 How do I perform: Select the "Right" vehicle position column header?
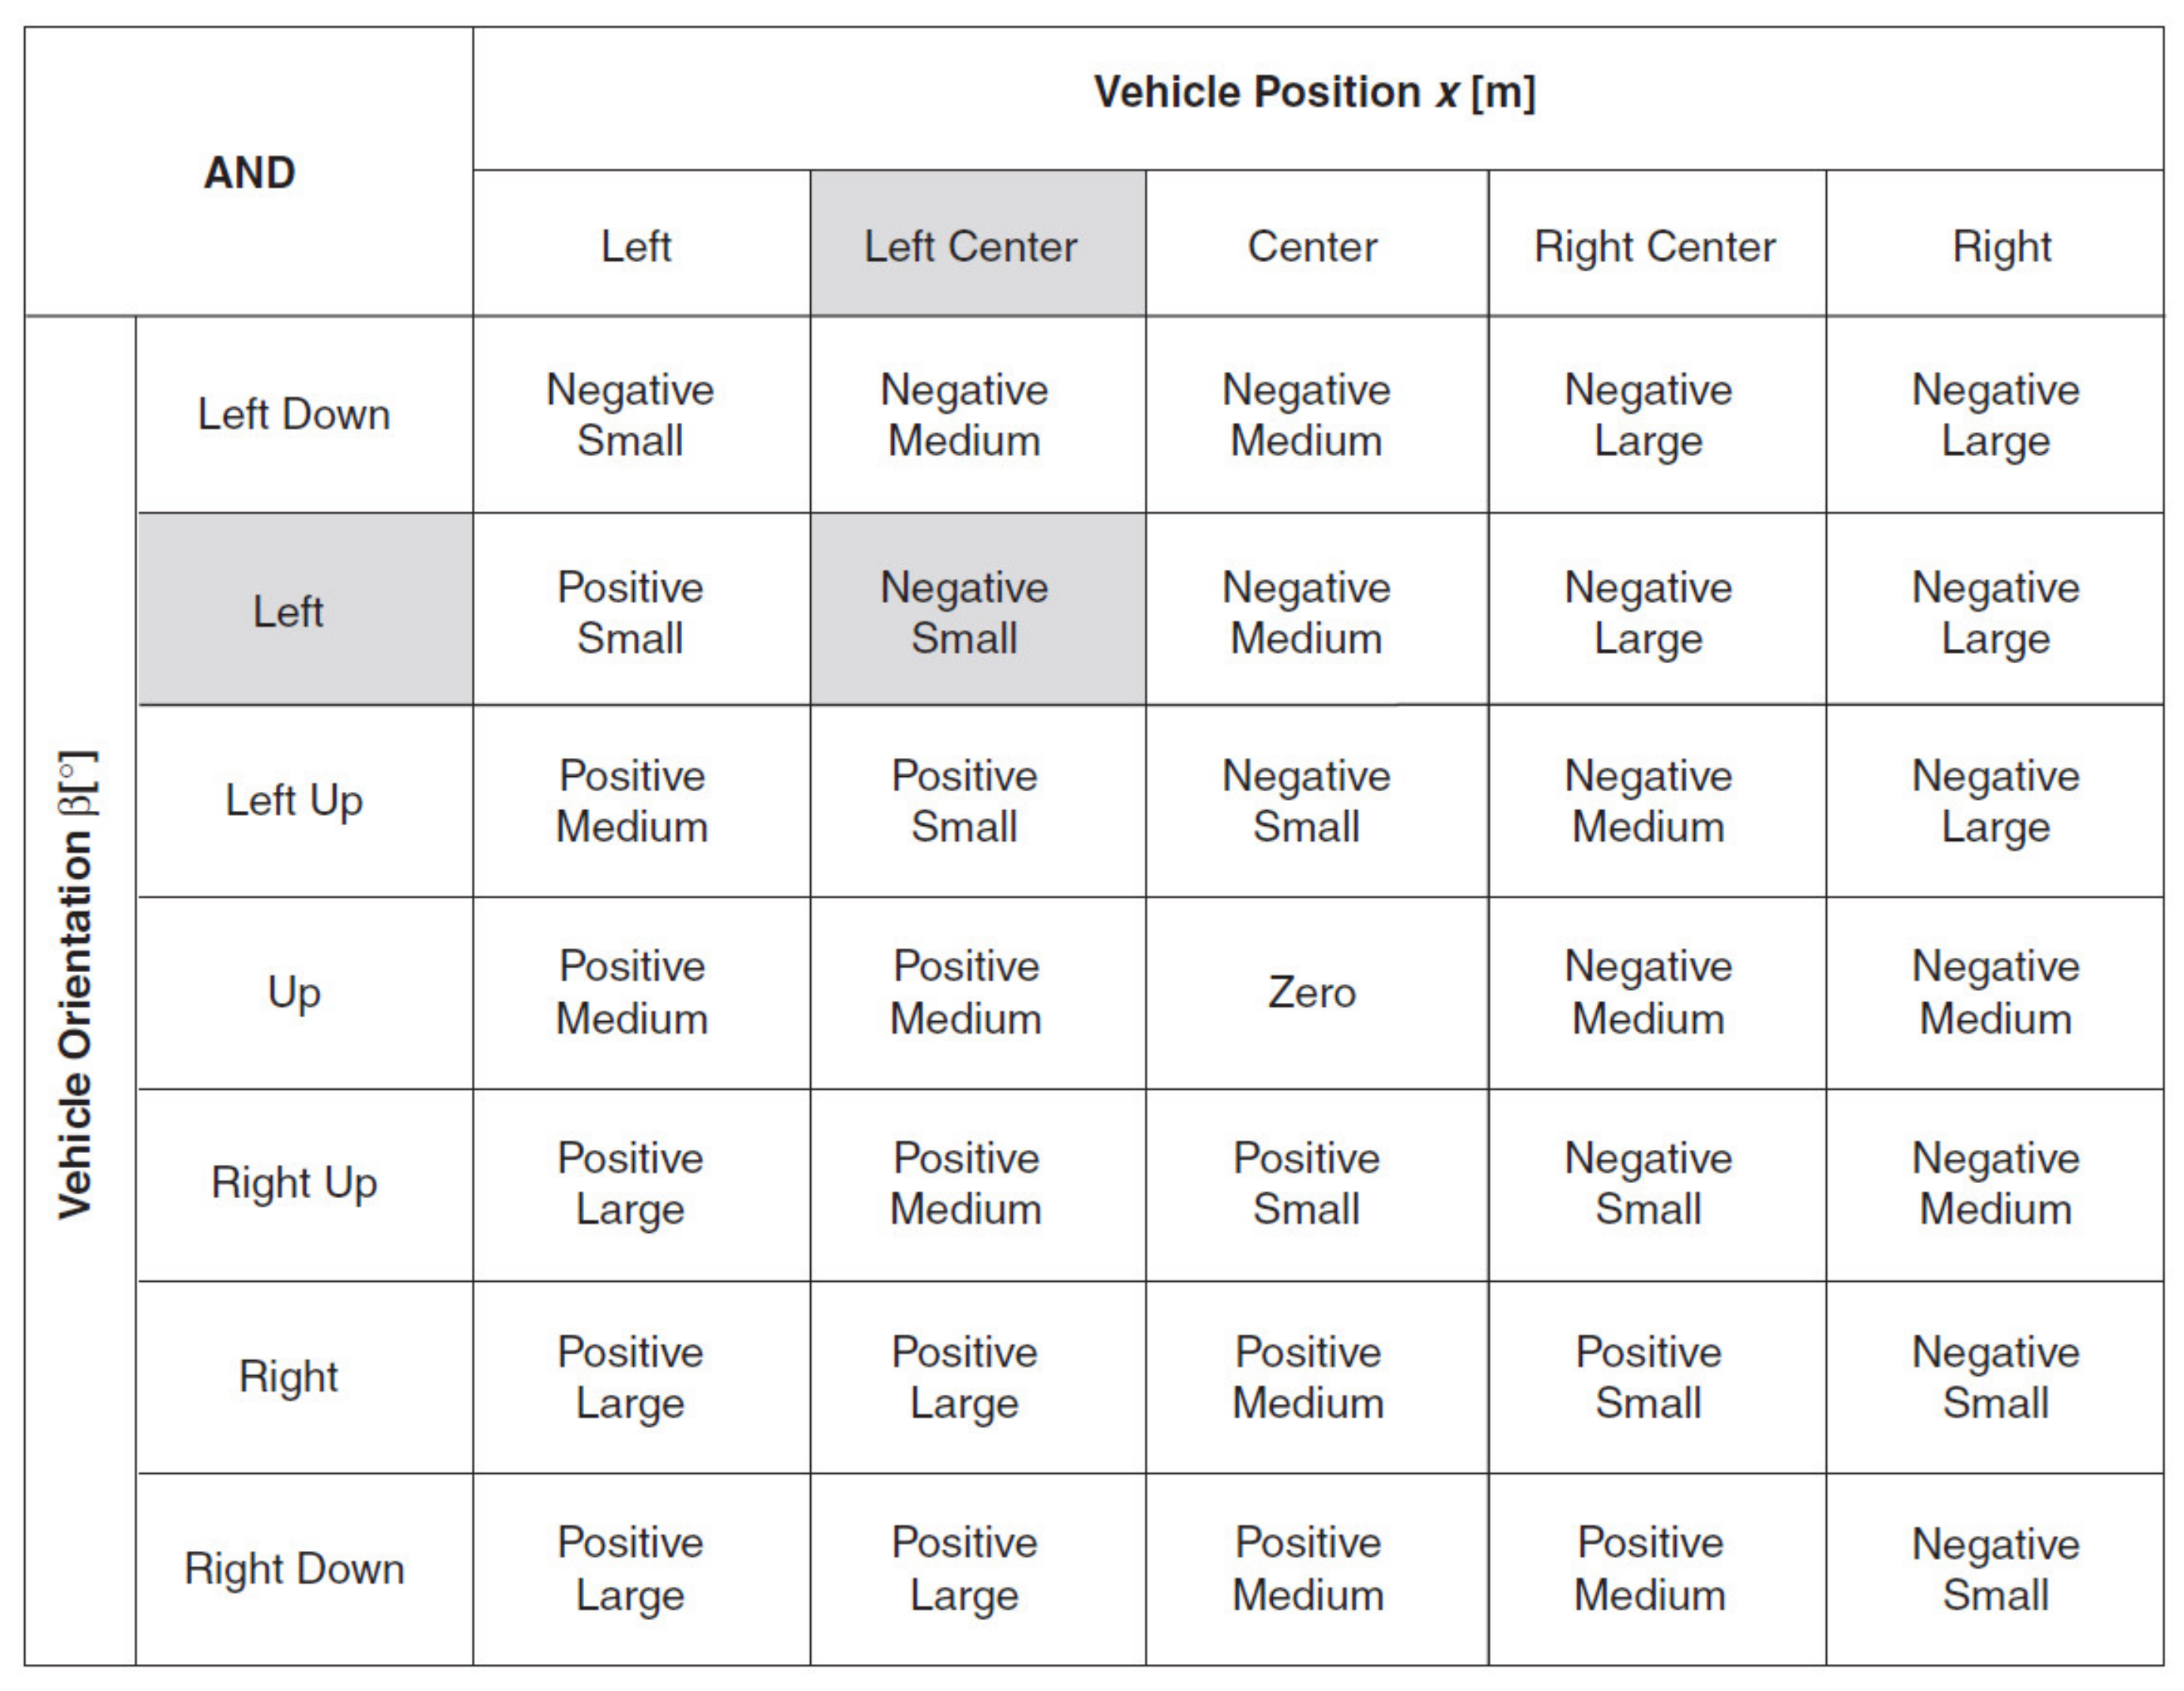[x=2001, y=246]
